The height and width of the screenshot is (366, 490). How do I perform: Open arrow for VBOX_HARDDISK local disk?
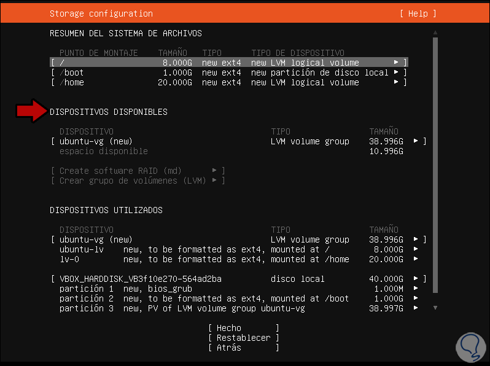[x=416, y=279]
